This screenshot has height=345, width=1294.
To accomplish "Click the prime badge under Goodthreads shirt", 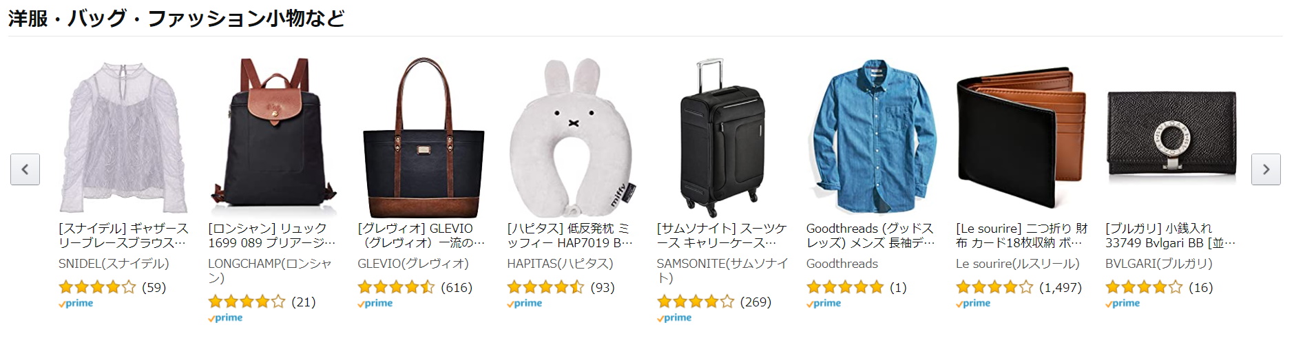I will pyautogui.click(x=824, y=303).
